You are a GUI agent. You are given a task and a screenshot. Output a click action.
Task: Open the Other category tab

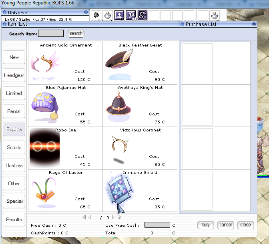(14, 184)
